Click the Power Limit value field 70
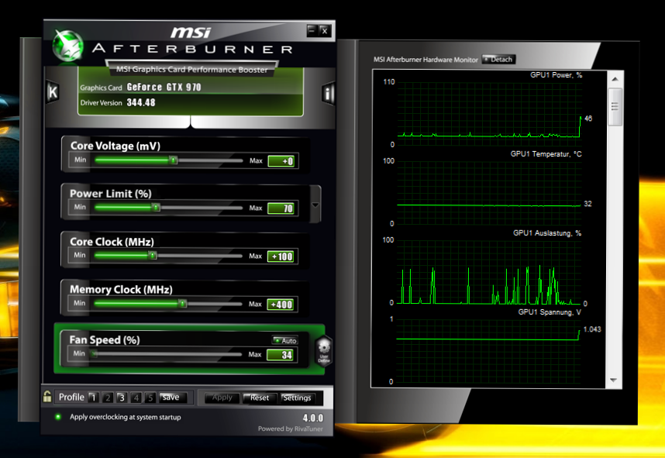Screen dimensions: 665x458 pos(281,208)
